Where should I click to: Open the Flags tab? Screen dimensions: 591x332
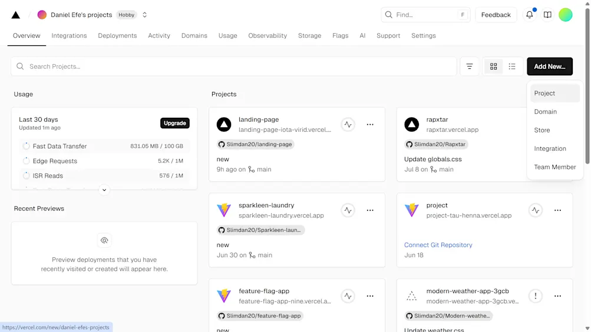(341, 35)
